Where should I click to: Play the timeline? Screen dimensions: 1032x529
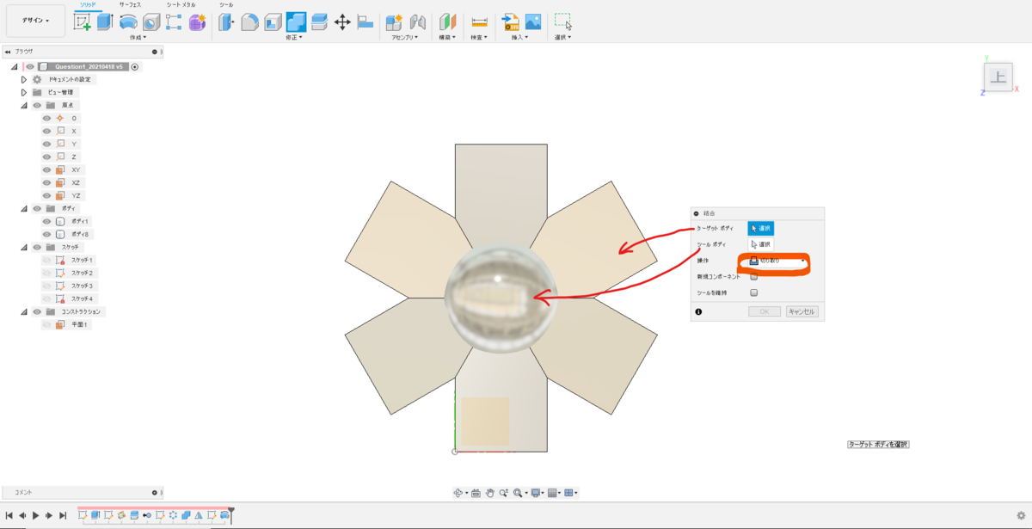35,515
